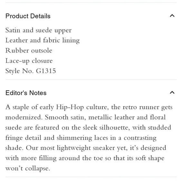Click the sentence starting A staple of
Image resolution: width=187 pixels, height=187 pixels.
[89, 112]
